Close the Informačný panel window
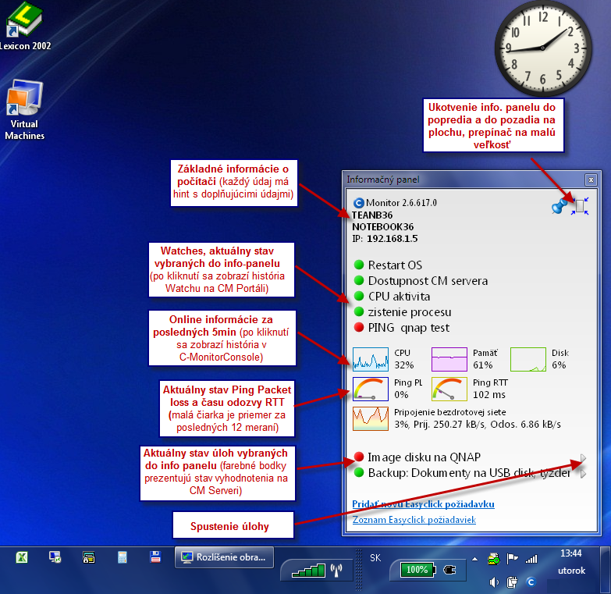 [x=591, y=180]
